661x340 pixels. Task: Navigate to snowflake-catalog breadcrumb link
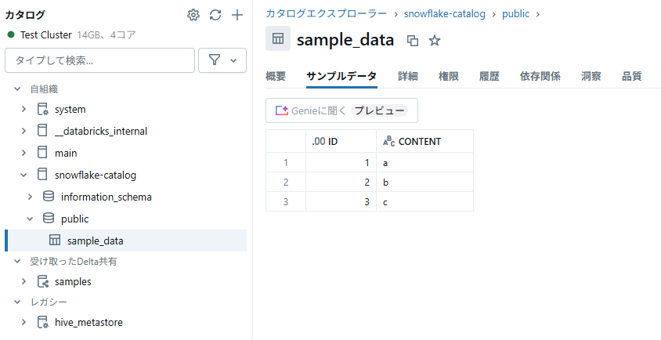click(444, 13)
